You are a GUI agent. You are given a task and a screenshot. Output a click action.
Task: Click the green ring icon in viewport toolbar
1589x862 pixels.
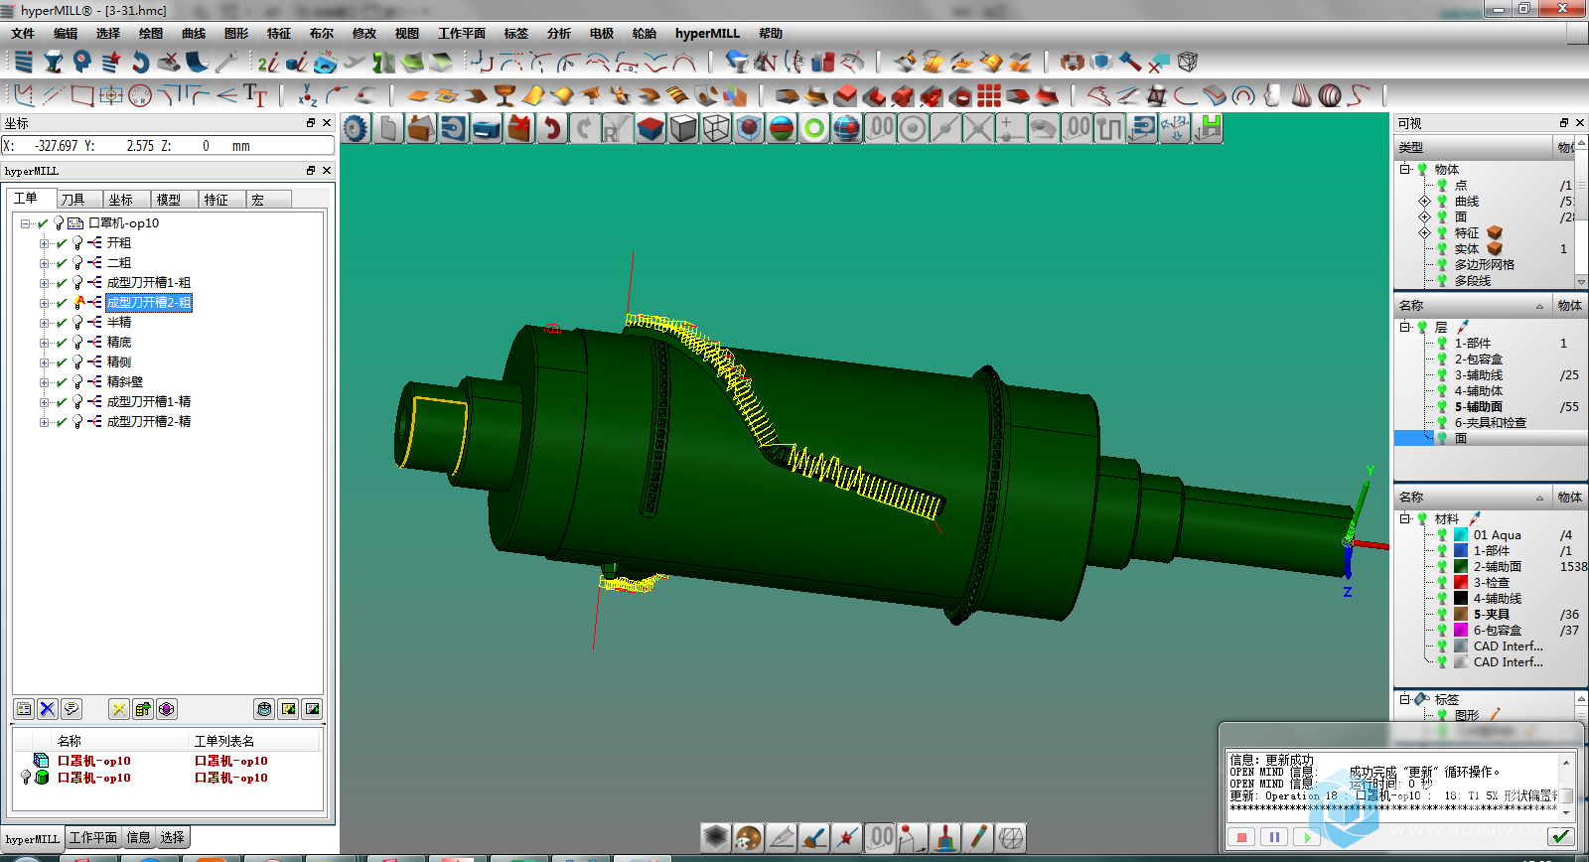coord(814,128)
